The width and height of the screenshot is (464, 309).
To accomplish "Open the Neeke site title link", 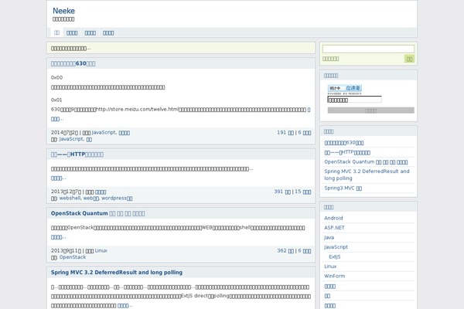I will pyautogui.click(x=63, y=11).
